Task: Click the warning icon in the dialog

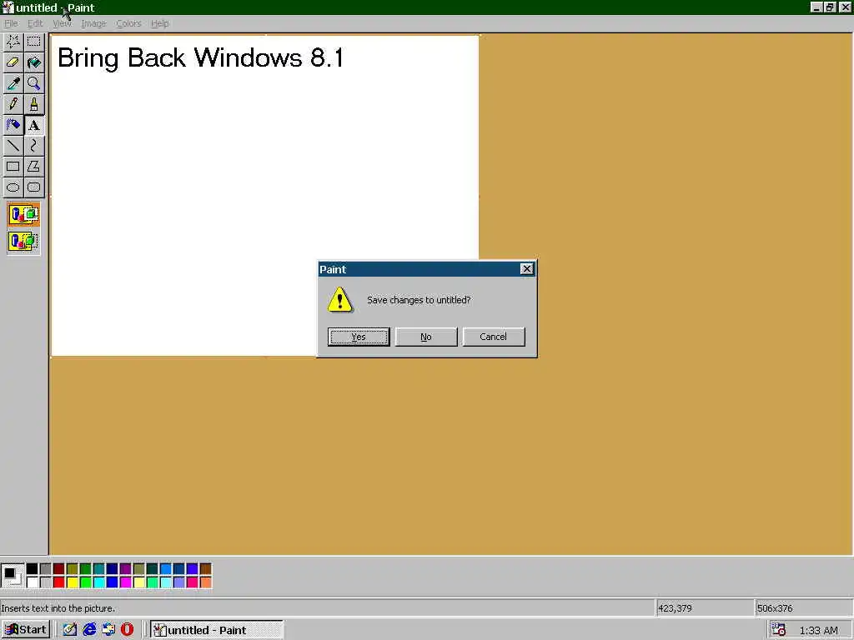Action: click(340, 300)
